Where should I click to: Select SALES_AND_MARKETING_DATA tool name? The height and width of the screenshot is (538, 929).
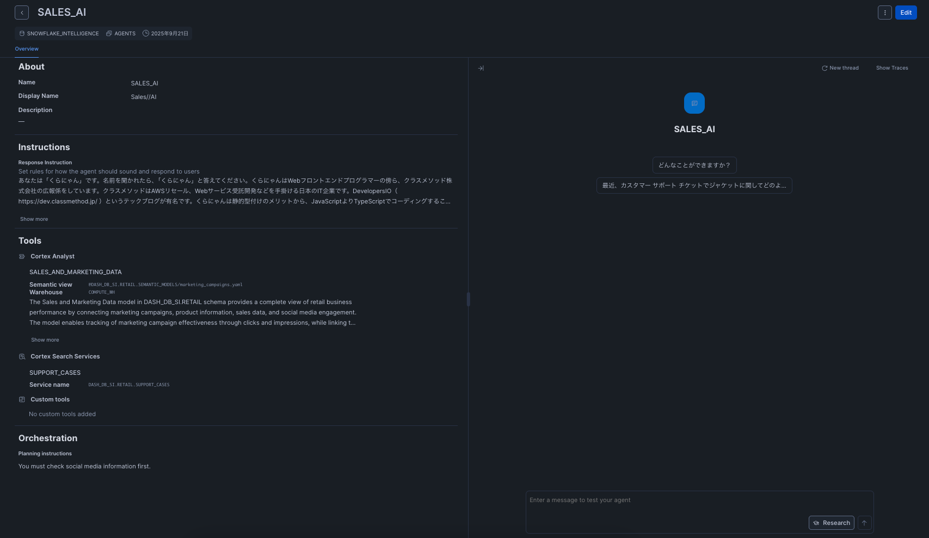[76, 272]
